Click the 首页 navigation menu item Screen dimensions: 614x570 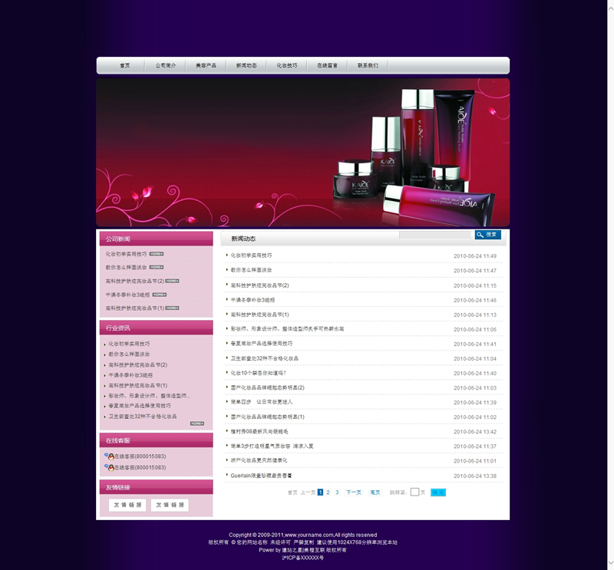pos(124,66)
